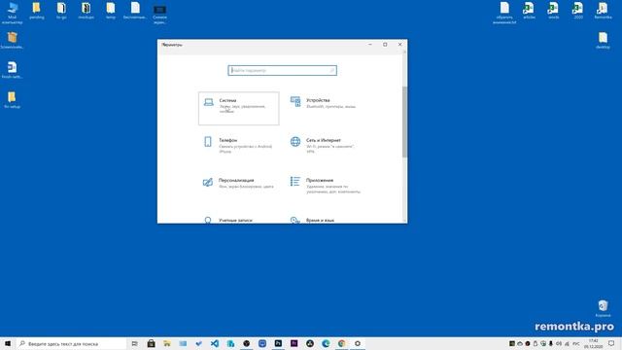Click the magnifier icon in Settings search box
The image size is (622, 350).
point(332,71)
